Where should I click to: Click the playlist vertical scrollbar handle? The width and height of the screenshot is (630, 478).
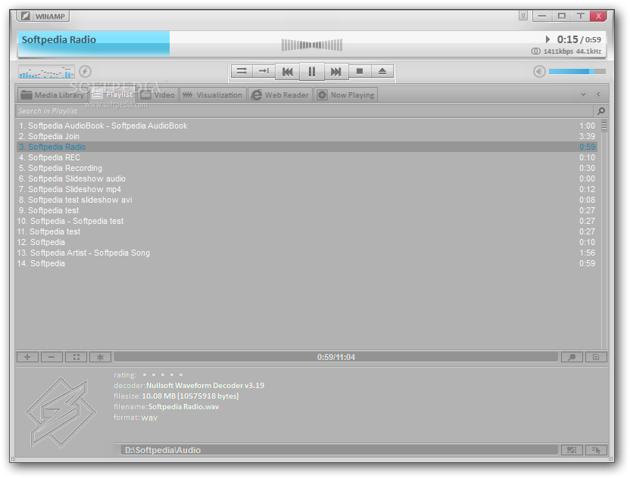coord(604,126)
